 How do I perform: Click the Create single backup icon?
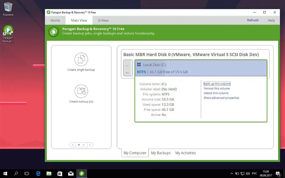tap(81, 59)
